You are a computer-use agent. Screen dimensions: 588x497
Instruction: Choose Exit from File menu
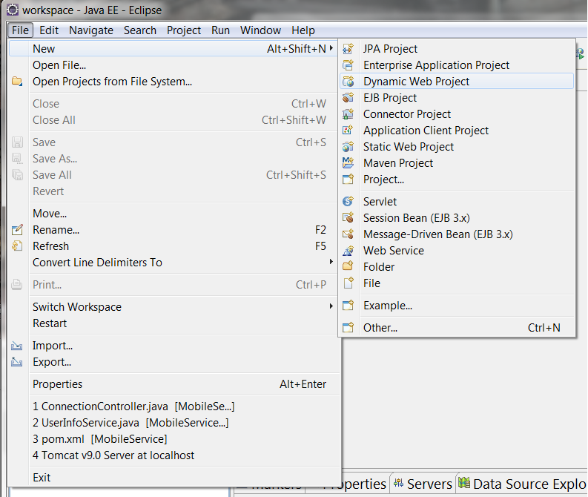click(174, 478)
